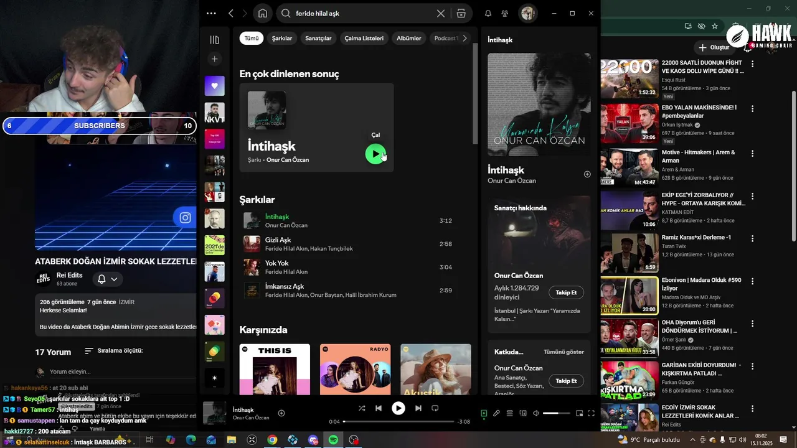Image resolution: width=797 pixels, height=448 pixels.
Task: Click Tümünü göster credits link
Action: point(564,352)
